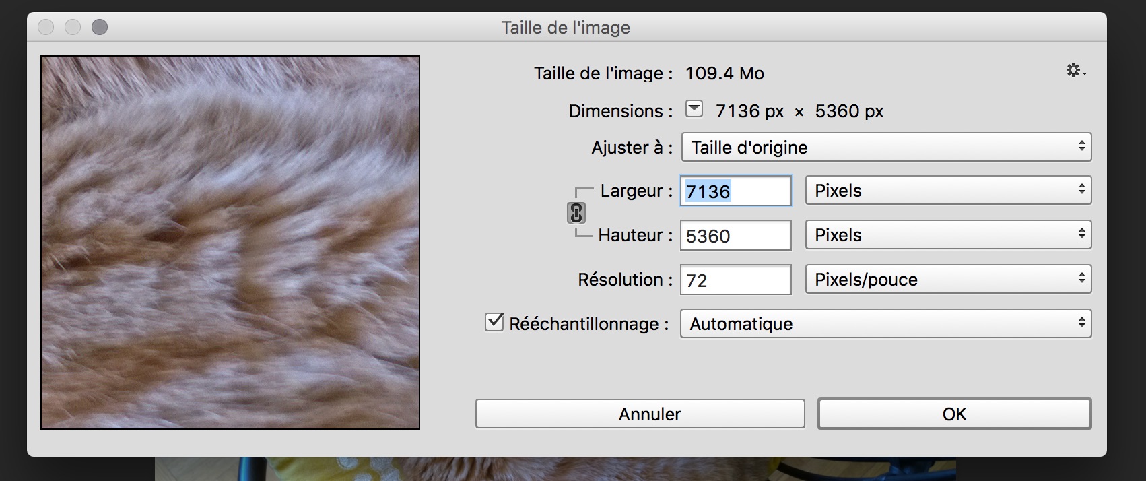Image resolution: width=1146 pixels, height=481 pixels.
Task: Click the gray close window button
Action: pyautogui.click(x=46, y=27)
